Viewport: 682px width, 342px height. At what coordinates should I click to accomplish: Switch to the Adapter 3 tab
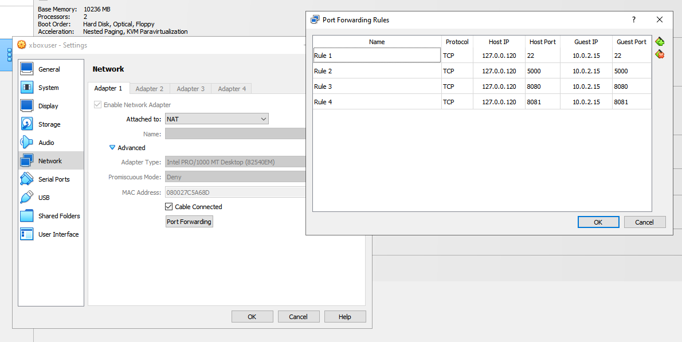click(190, 89)
